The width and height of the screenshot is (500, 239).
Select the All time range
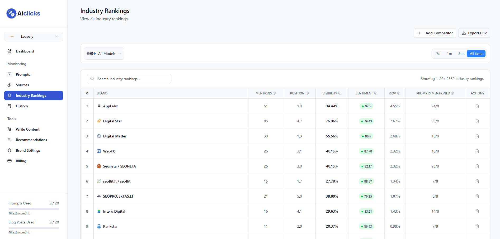click(476, 54)
